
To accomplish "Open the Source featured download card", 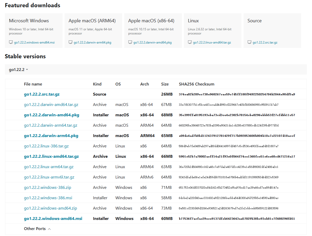I will (272, 31).
